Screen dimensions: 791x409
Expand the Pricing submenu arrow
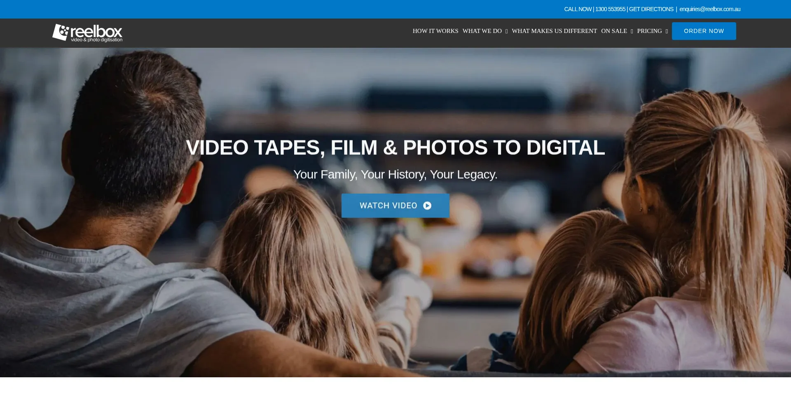[667, 31]
